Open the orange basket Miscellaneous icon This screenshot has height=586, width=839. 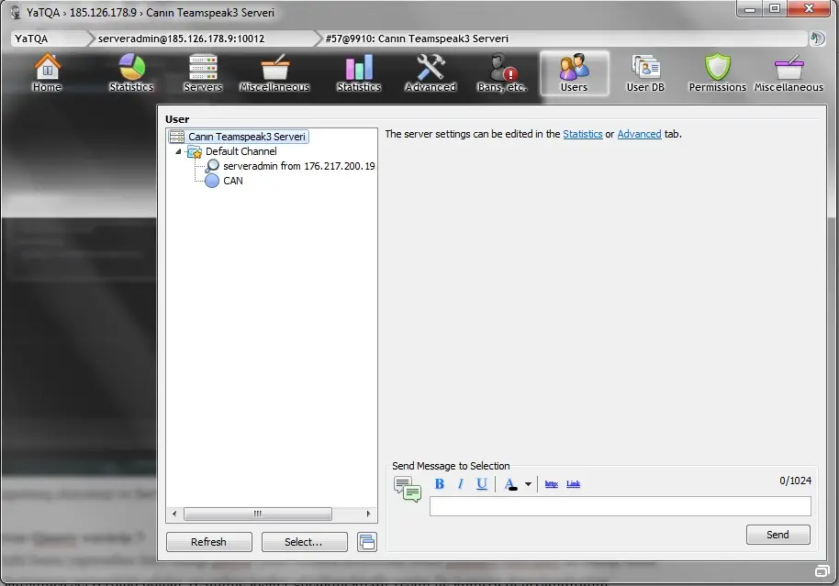tap(274, 73)
